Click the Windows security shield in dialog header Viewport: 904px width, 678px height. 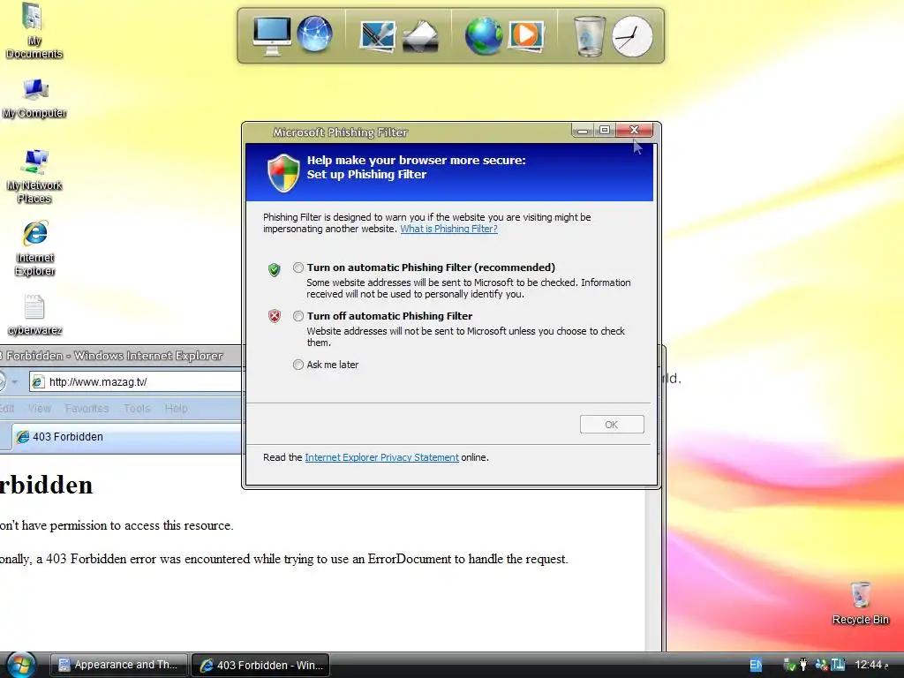283,172
